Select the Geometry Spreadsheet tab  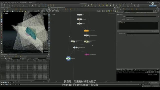point(4,54)
